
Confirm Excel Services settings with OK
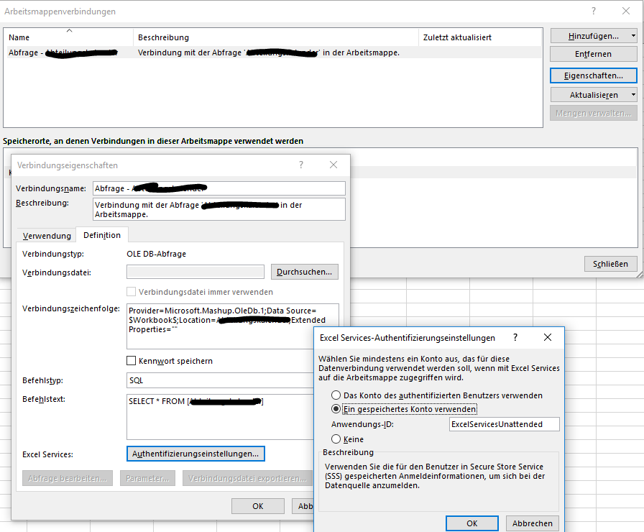[471, 523]
